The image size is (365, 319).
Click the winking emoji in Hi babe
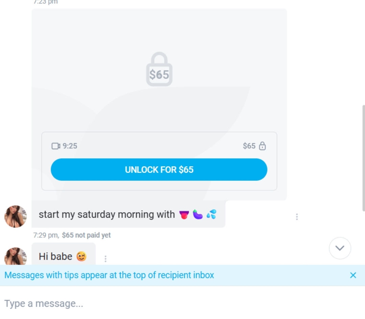(x=81, y=257)
